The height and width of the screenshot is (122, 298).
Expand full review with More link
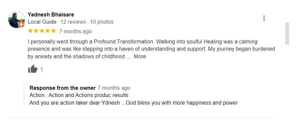(140, 57)
